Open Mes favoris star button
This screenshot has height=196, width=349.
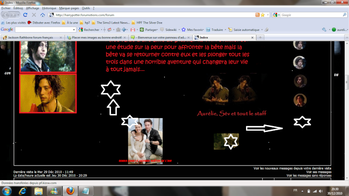tap(192, 30)
